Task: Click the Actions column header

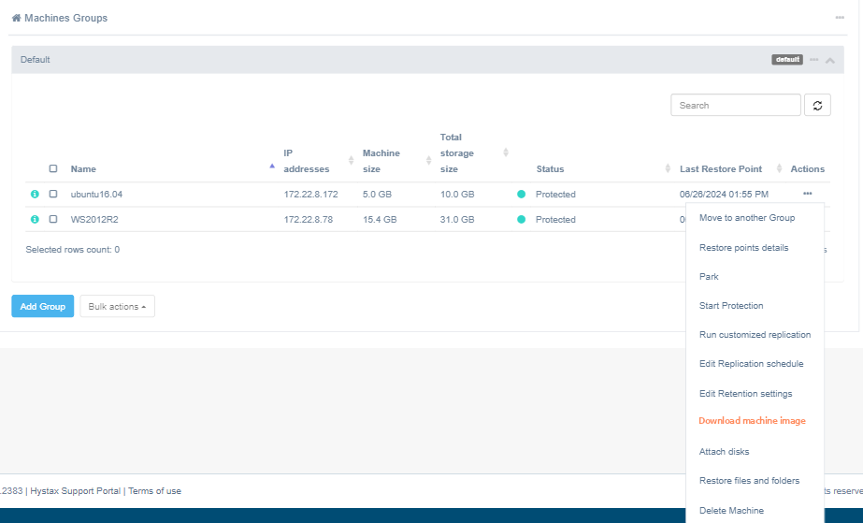Action: coord(808,169)
